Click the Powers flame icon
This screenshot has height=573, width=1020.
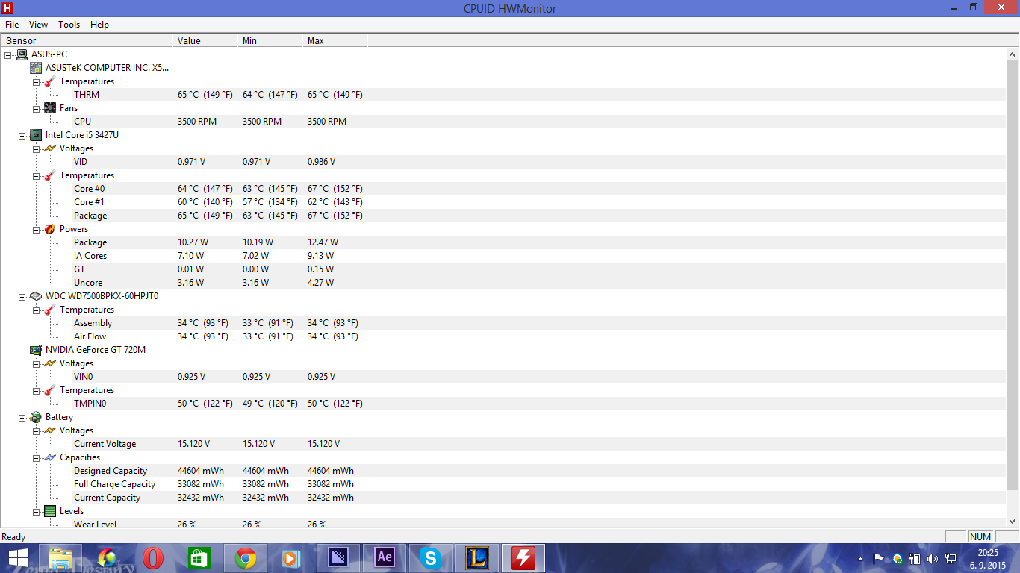pos(50,229)
